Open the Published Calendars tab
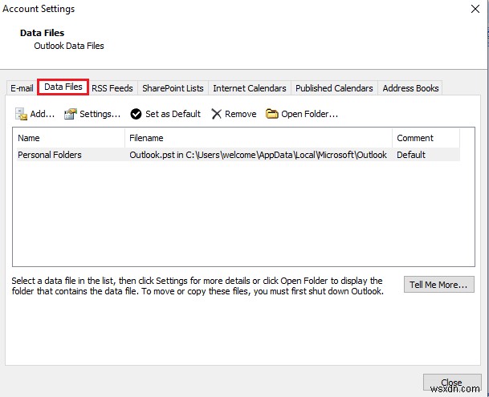Viewport: 489px width, 397px height. (x=334, y=88)
